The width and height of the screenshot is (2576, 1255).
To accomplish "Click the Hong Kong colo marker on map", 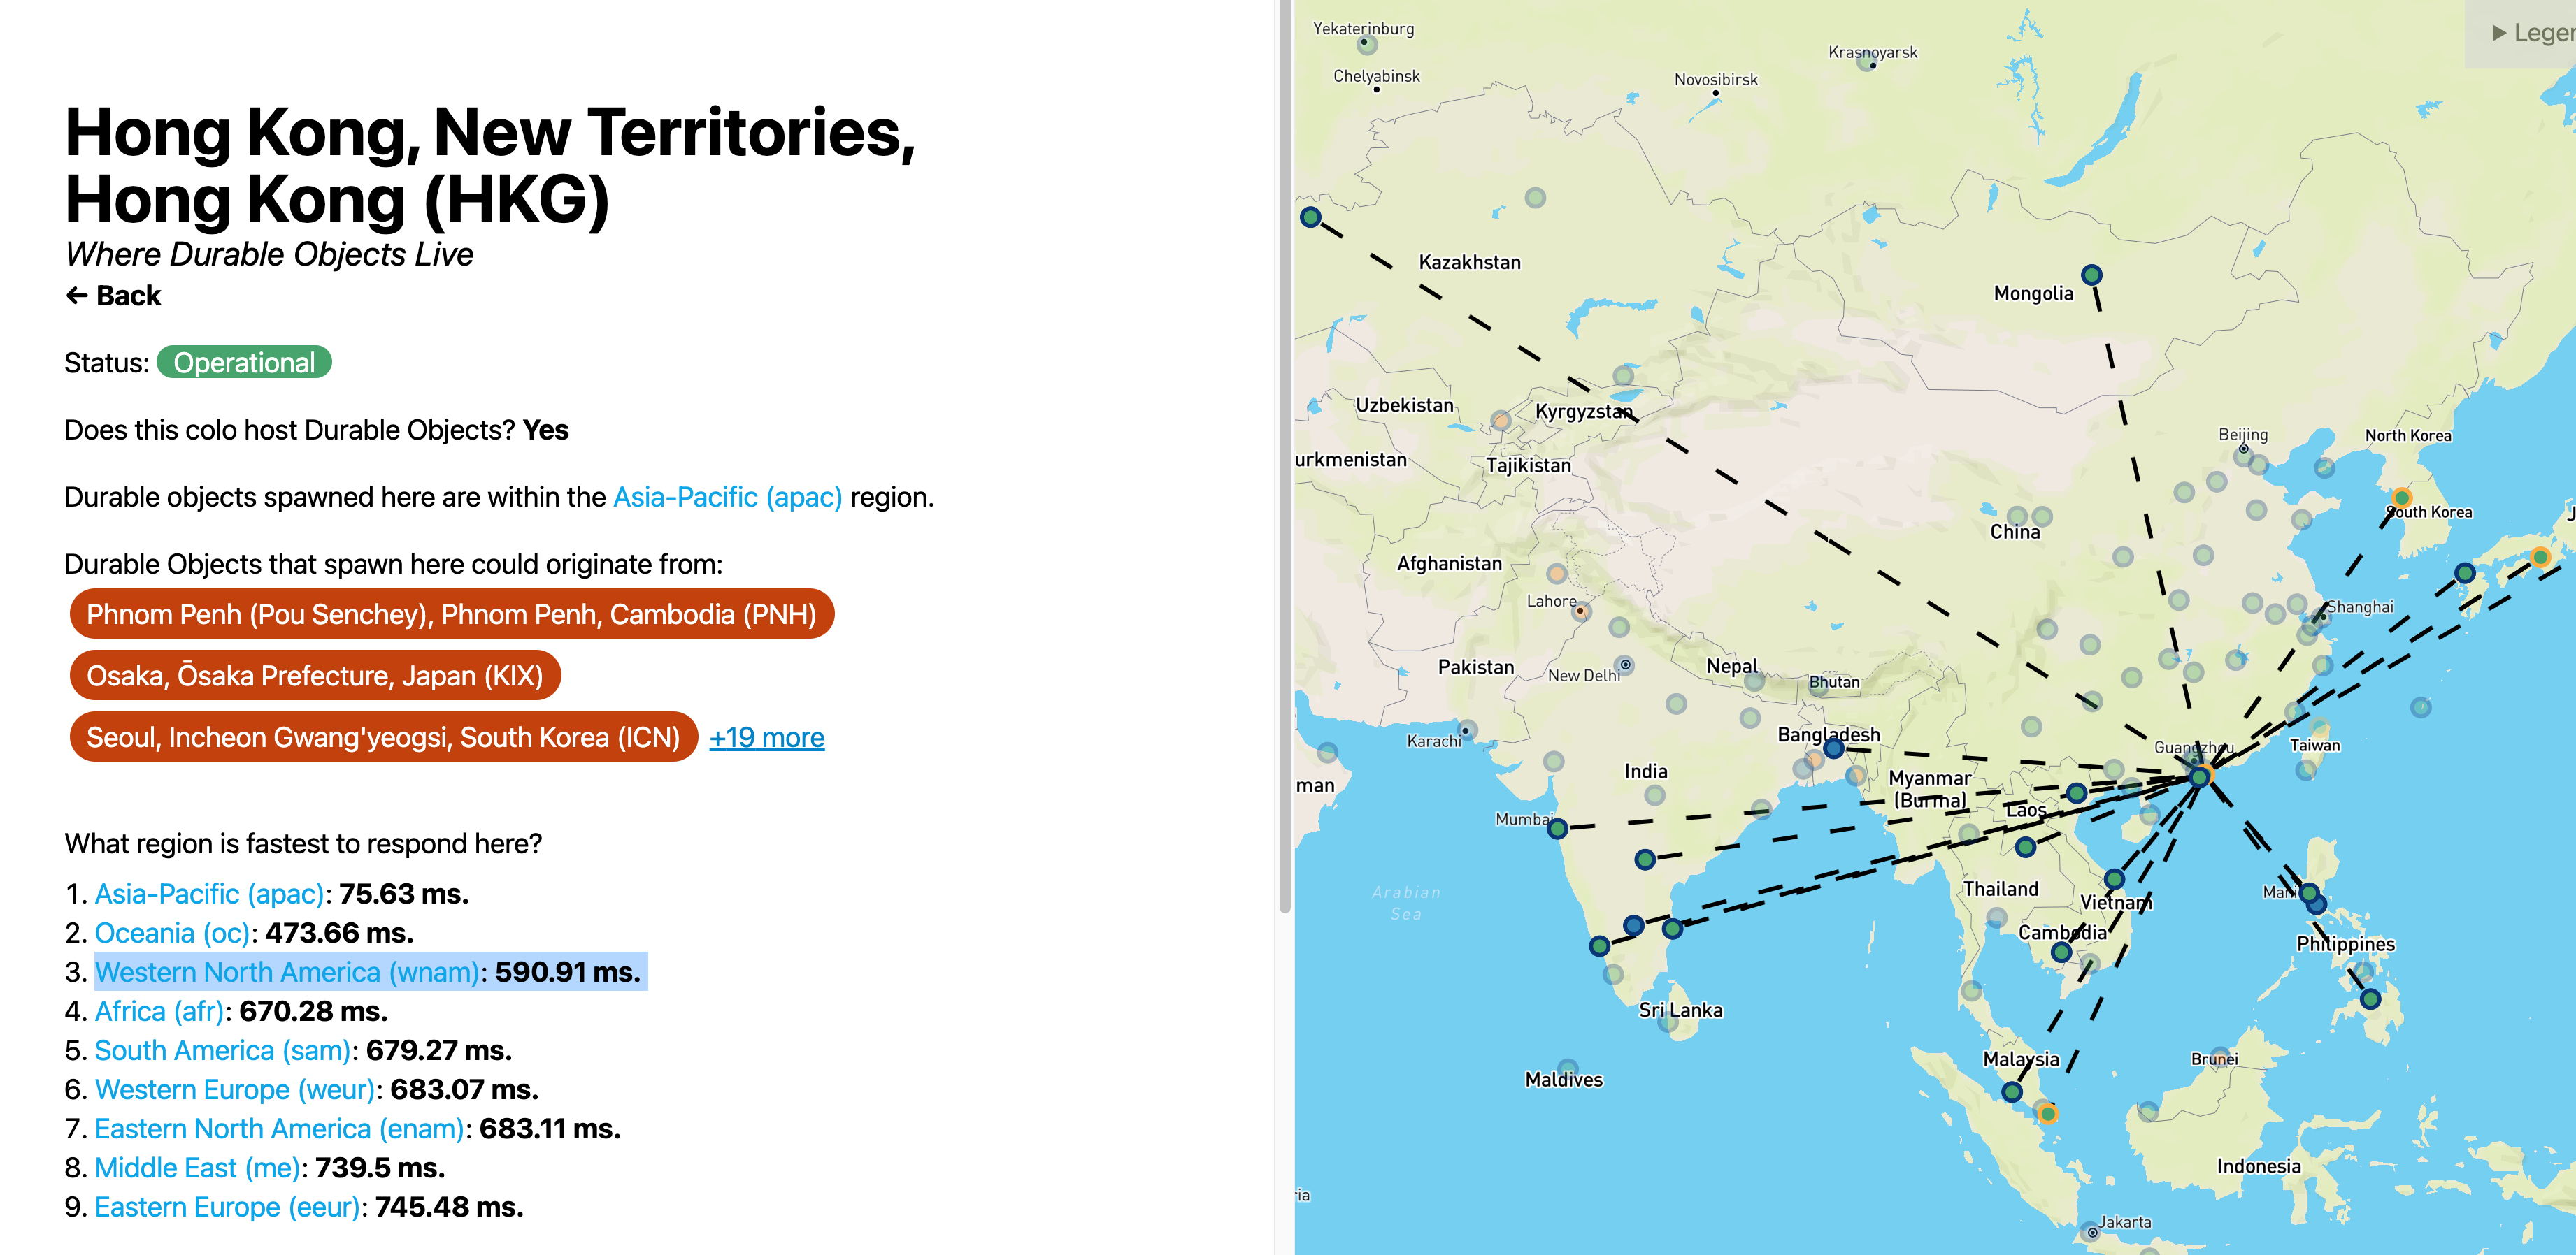I will click(2199, 776).
